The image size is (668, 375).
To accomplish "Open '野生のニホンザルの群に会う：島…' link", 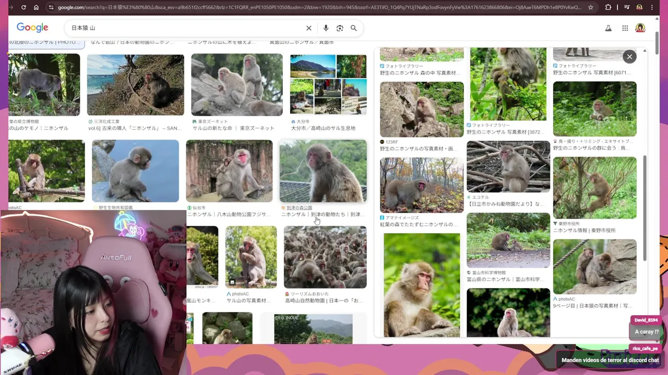I will pyautogui.click(x=592, y=148).
